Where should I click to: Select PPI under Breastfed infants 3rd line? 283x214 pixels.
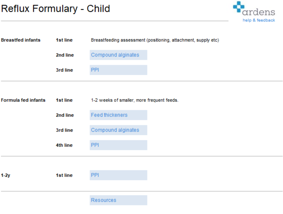(x=118, y=70)
